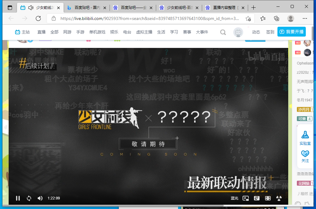Viewport: 316px width, 209px height.
Task: Open the browser profile icon
Action: coord(291,18)
